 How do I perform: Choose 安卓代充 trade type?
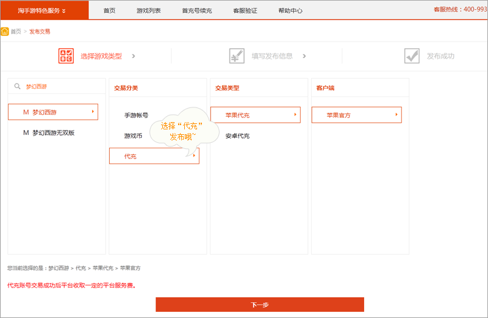237,136
